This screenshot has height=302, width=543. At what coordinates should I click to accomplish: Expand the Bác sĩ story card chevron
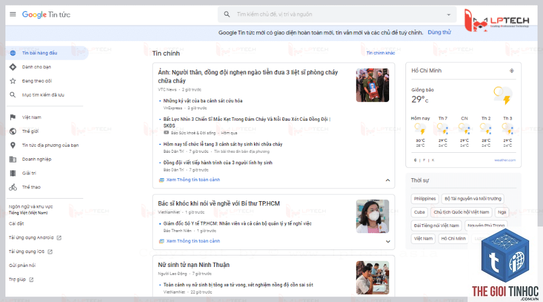tap(388, 242)
